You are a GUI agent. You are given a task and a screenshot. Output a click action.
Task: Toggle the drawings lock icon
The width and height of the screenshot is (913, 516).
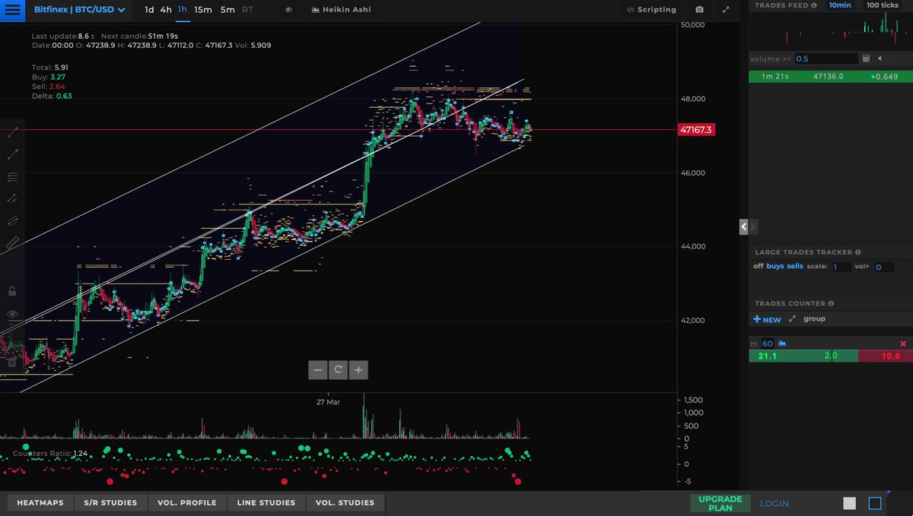(x=12, y=290)
